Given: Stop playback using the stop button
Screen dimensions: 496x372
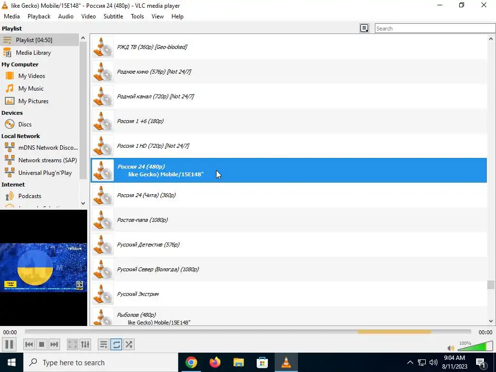Looking at the screenshot, I should click(x=42, y=344).
